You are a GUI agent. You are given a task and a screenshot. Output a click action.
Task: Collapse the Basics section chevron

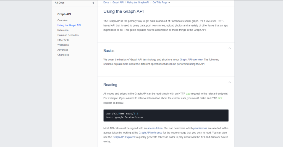click(x=230, y=48)
